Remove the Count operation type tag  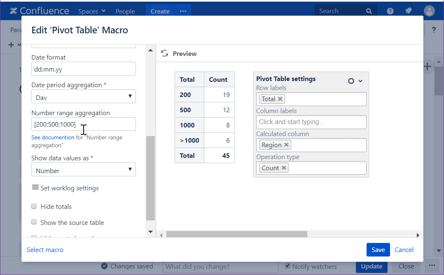click(284, 168)
